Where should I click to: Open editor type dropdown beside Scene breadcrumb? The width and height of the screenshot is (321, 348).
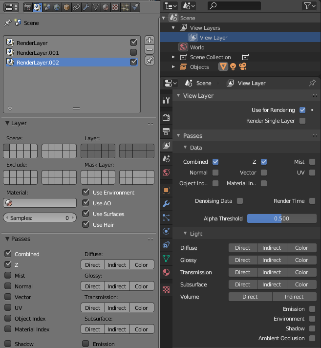[171, 83]
